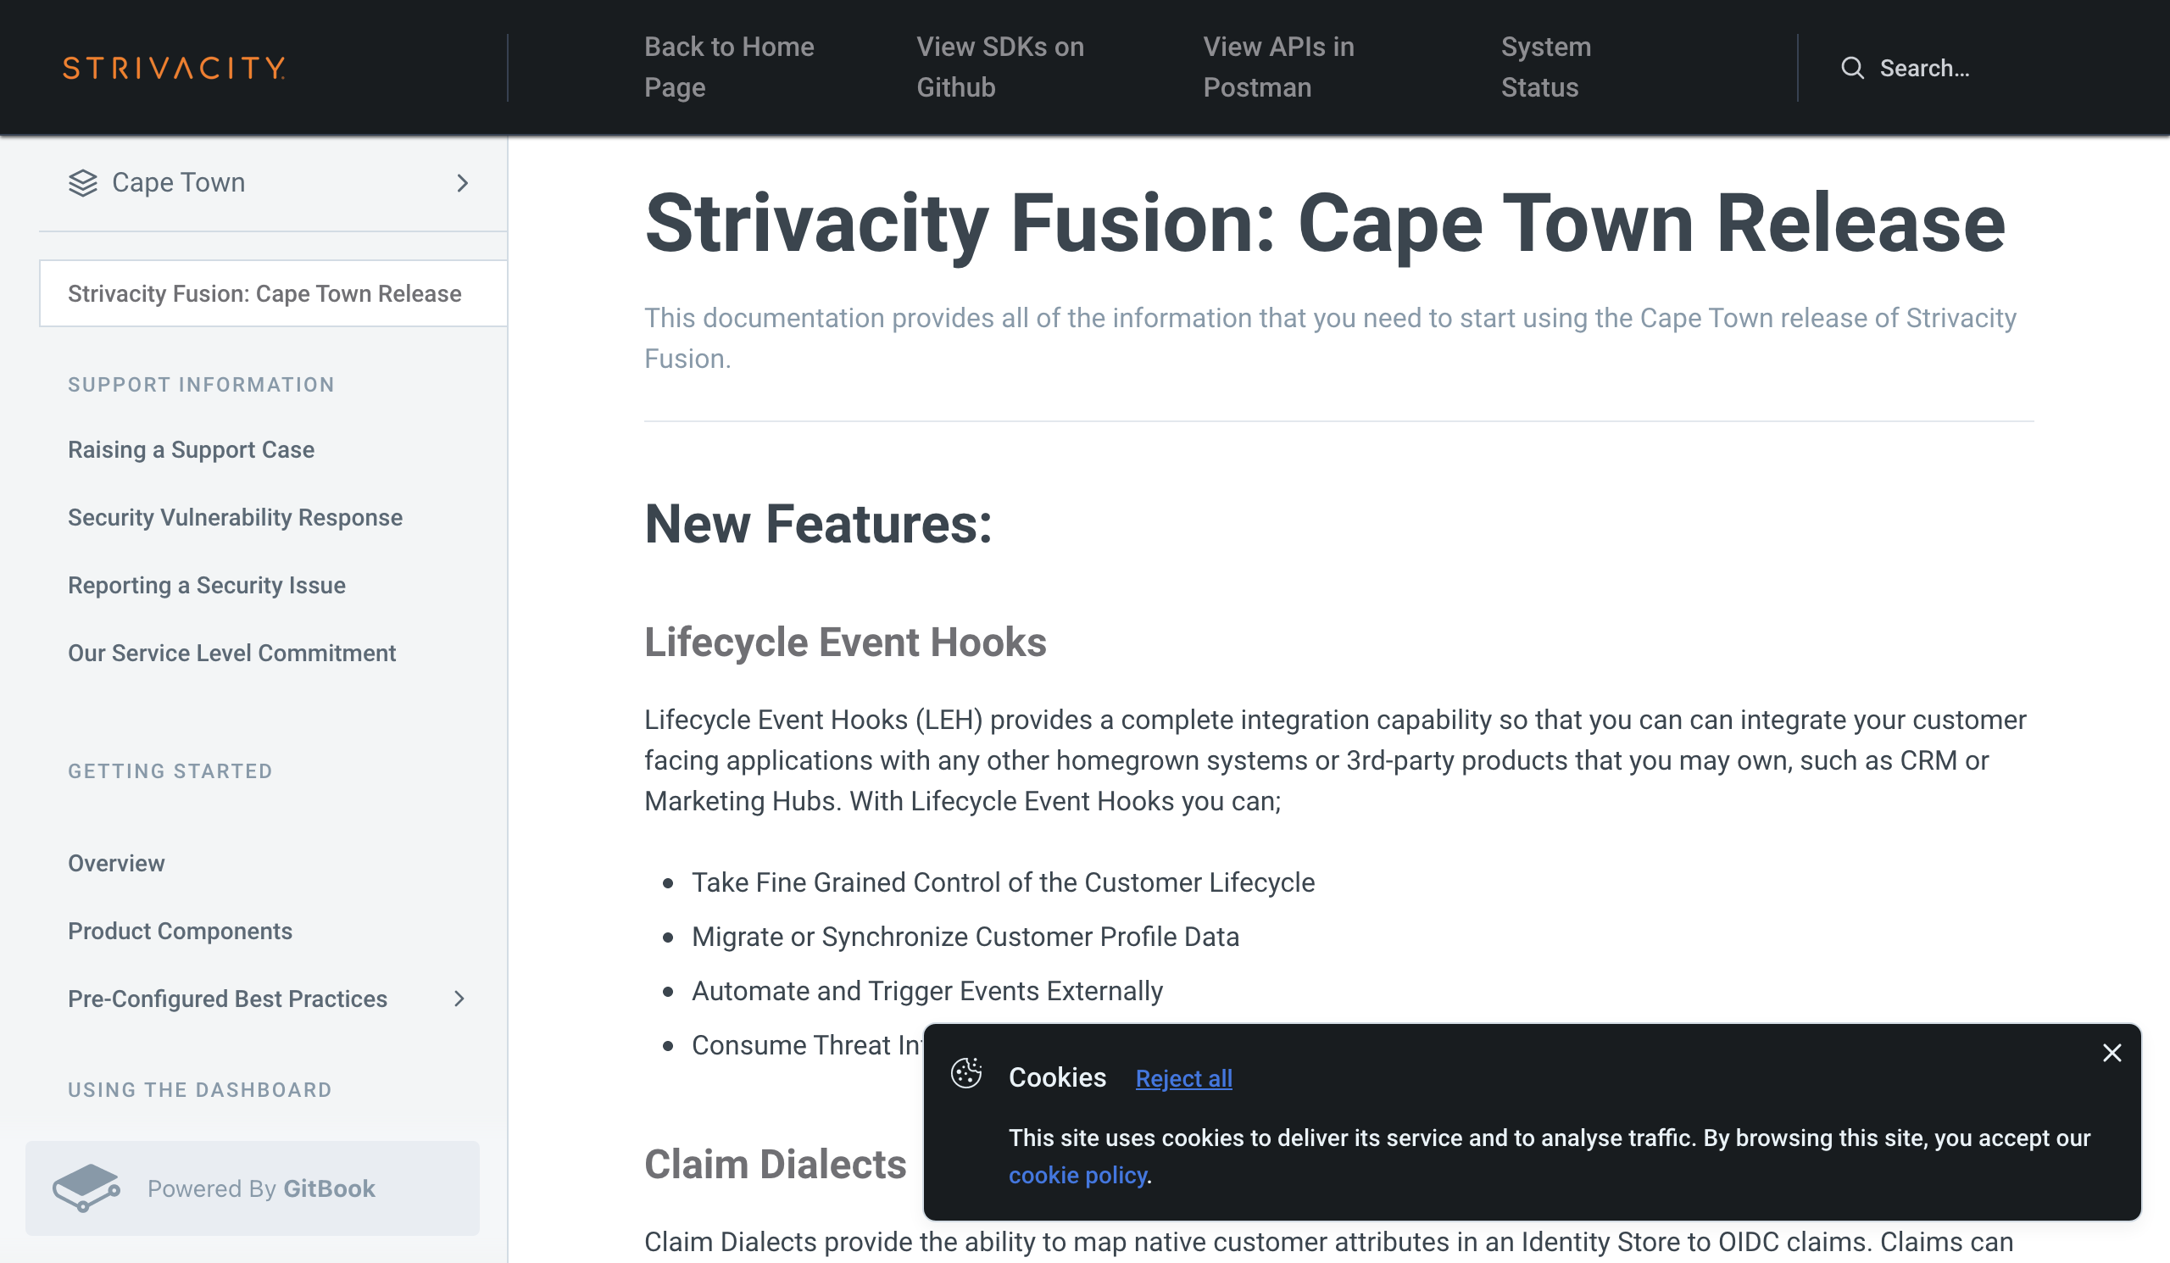2170x1263 pixels.
Task: Open Raising a Support Case
Action: (x=192, y=449)
